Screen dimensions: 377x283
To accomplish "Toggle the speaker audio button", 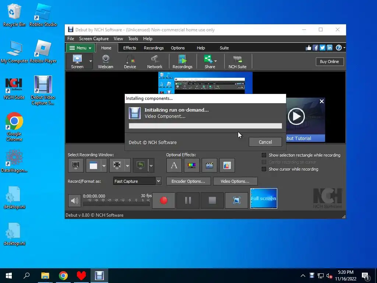I will 74,200.
